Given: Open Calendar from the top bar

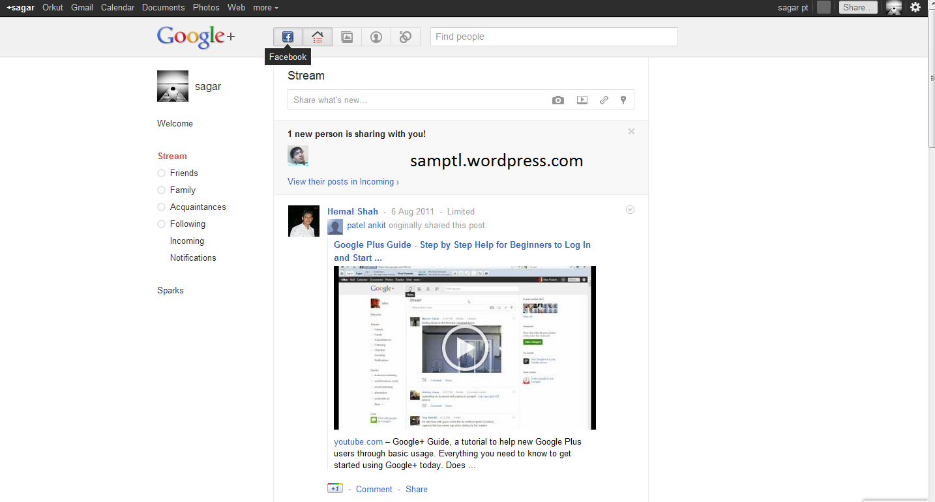Looking at the screenshot, I should [x=118, y=8].
